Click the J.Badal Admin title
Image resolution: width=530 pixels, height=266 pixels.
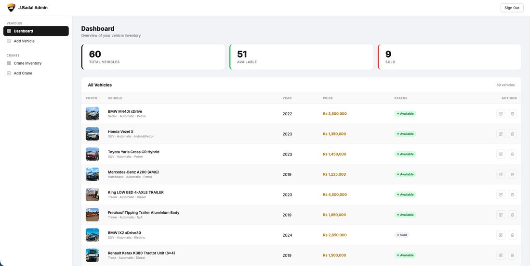pos(33,7)
